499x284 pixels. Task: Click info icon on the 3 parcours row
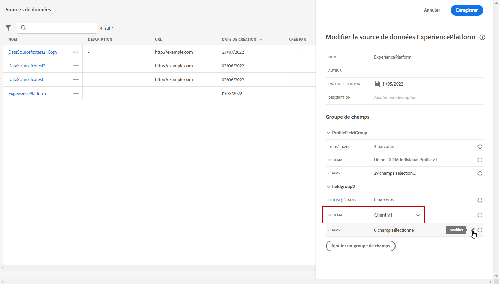(x=480, y=147)
